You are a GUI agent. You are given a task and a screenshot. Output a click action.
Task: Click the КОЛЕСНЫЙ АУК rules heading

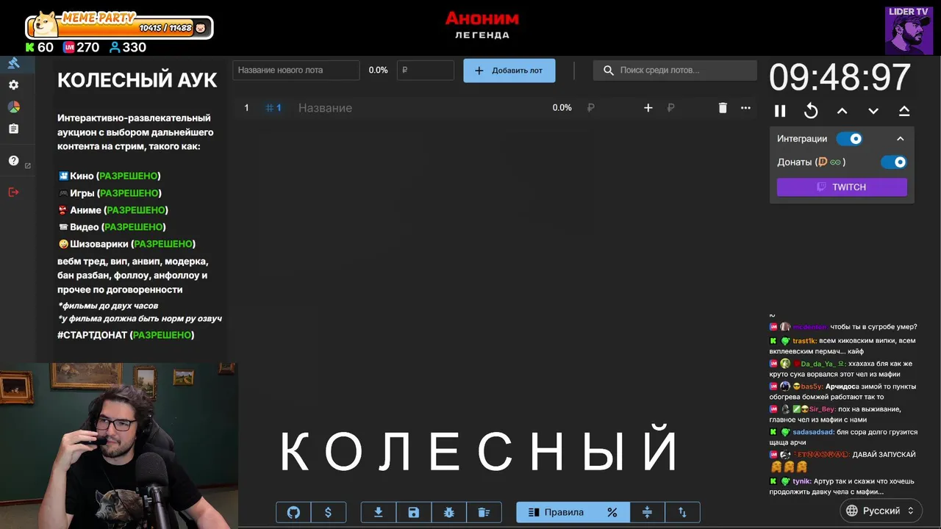pyautogui.click(x=137, y=80)
